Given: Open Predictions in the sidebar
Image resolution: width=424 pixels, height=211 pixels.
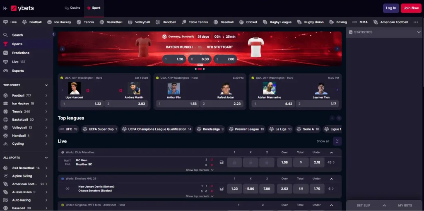Looking at the screenshot, I should coord(21,53).
